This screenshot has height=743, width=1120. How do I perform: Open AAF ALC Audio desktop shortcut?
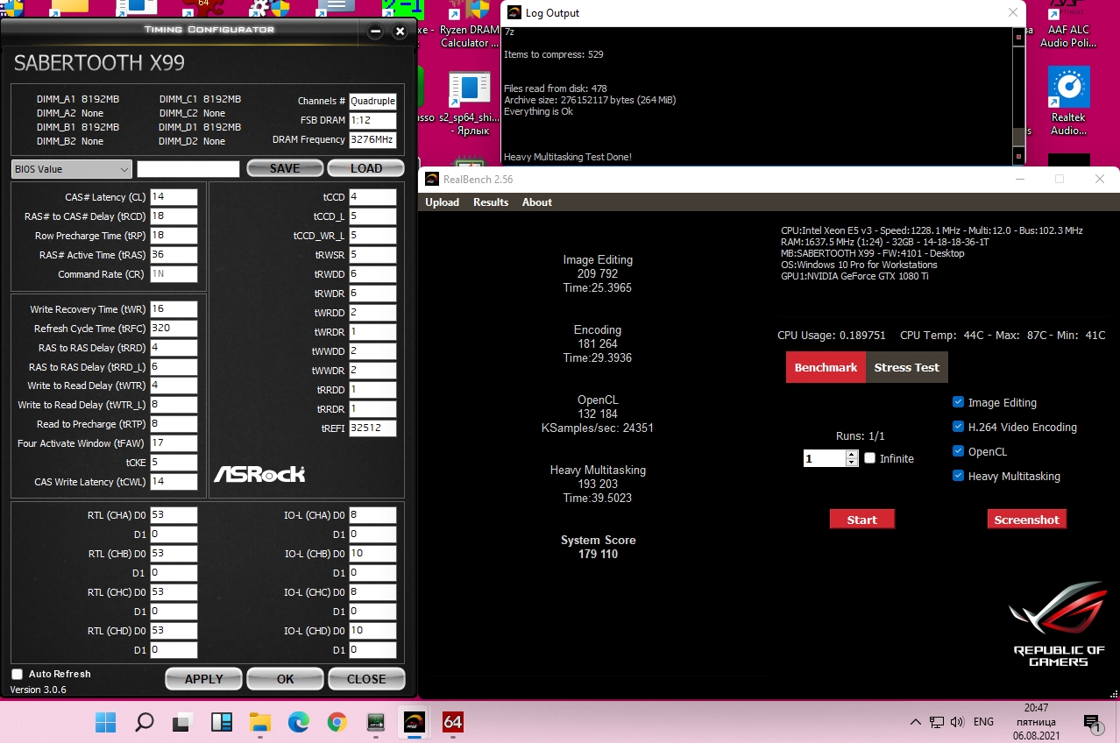point(1069,25)
